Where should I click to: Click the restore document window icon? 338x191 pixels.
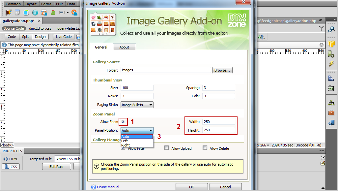click(x=321, y=21)
